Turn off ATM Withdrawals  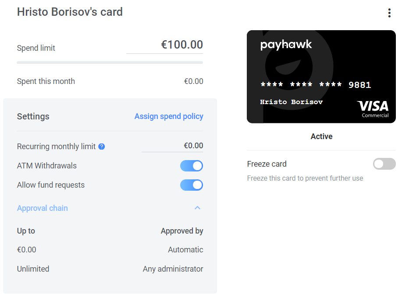coord(192,166)
